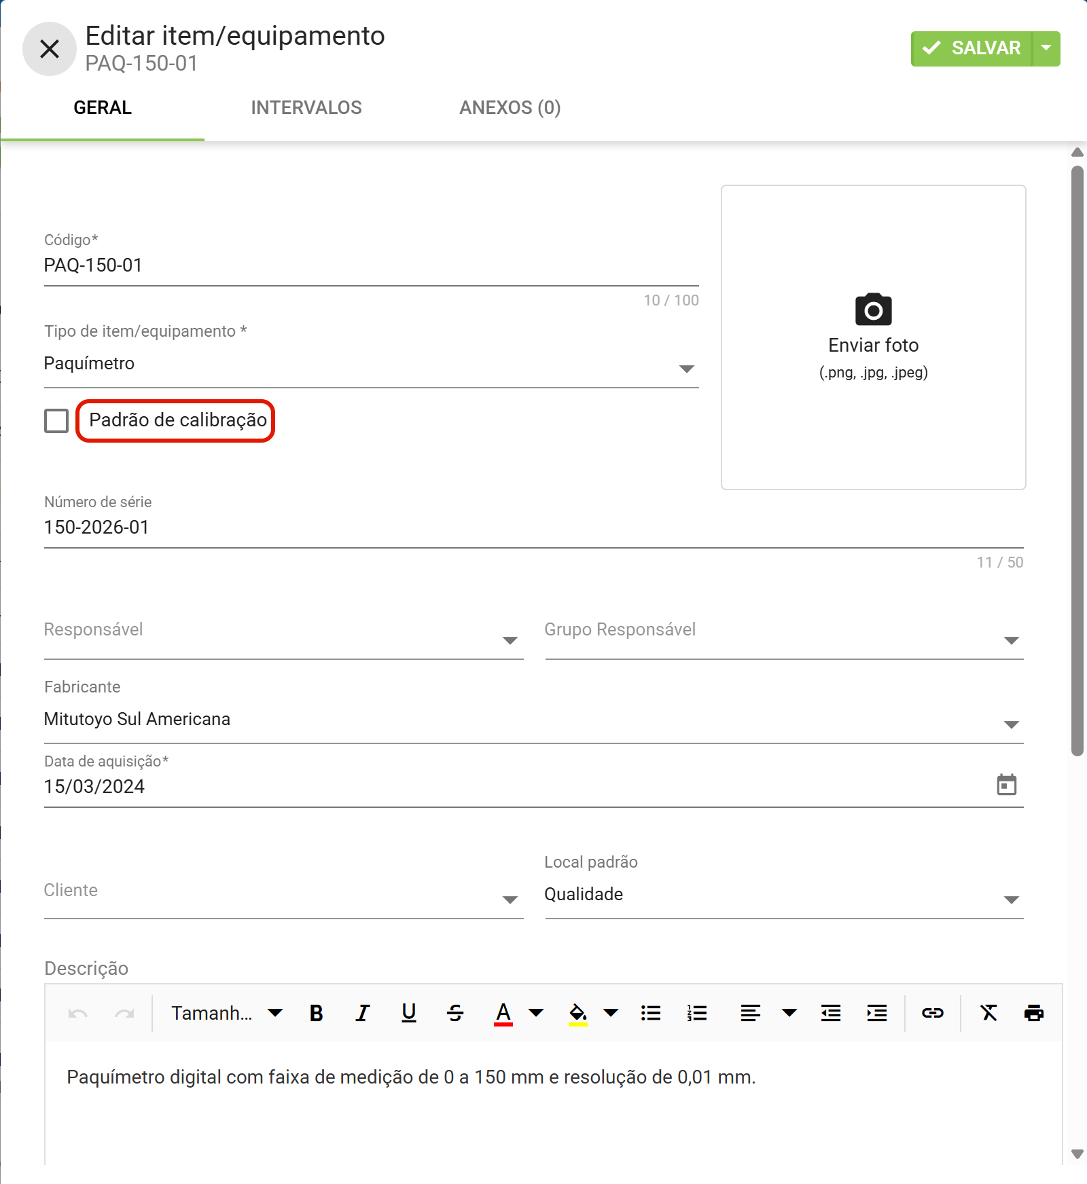Click the redo icon in editor toolbar
Viewport: 1087px width, 1184px height.
click(124, 1014)
